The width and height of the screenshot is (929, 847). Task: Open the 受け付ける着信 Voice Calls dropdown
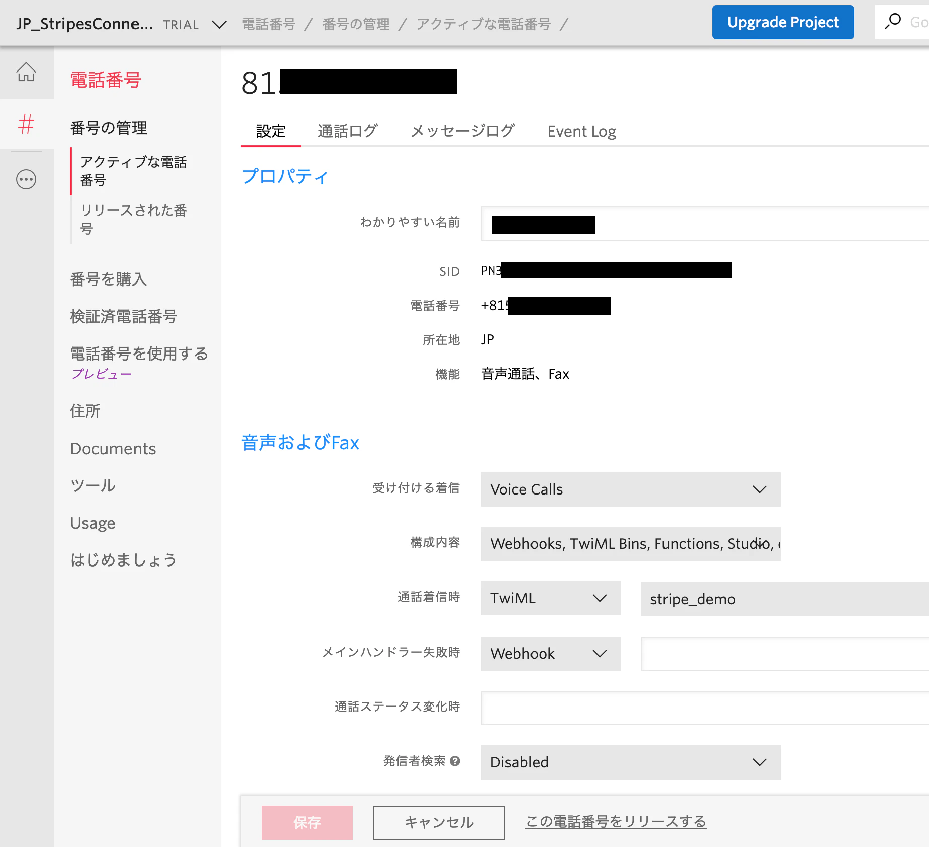tap(631, 489)
